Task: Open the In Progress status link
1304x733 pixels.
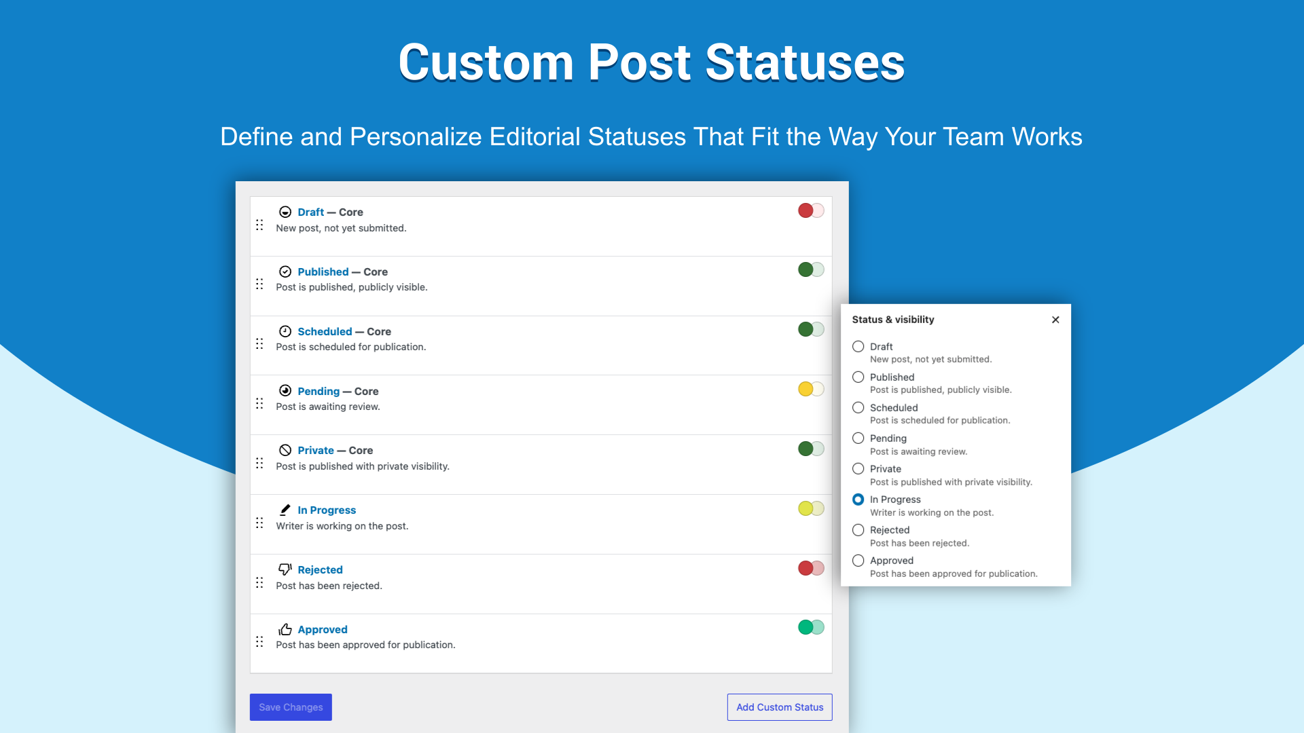Action: coord(327,510)
